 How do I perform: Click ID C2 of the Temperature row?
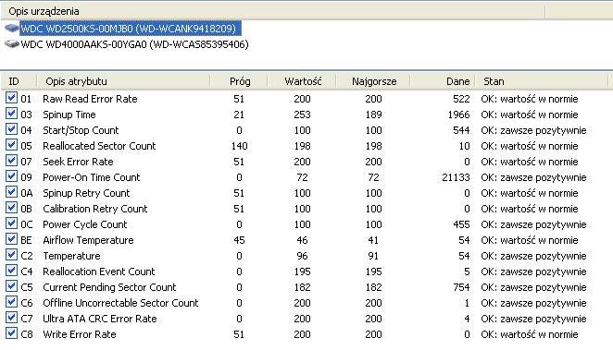pyautogui.click(x=27, y=256)
